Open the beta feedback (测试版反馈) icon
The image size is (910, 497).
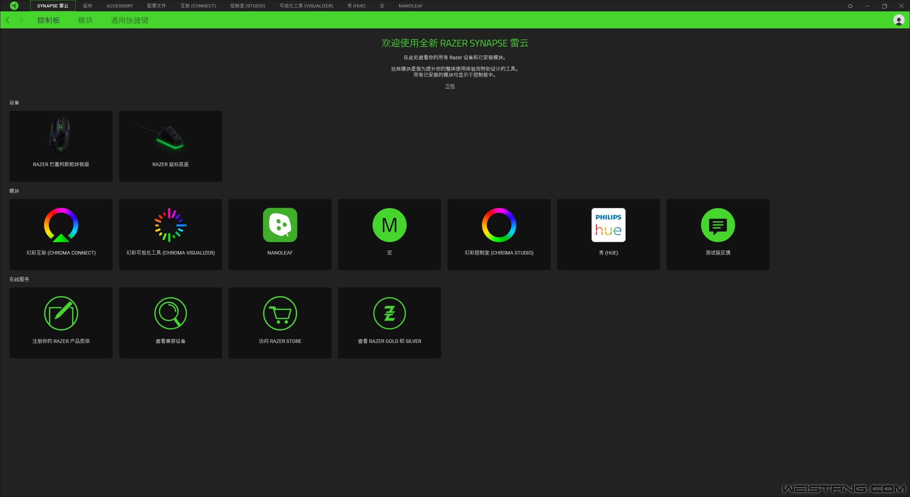718,225
